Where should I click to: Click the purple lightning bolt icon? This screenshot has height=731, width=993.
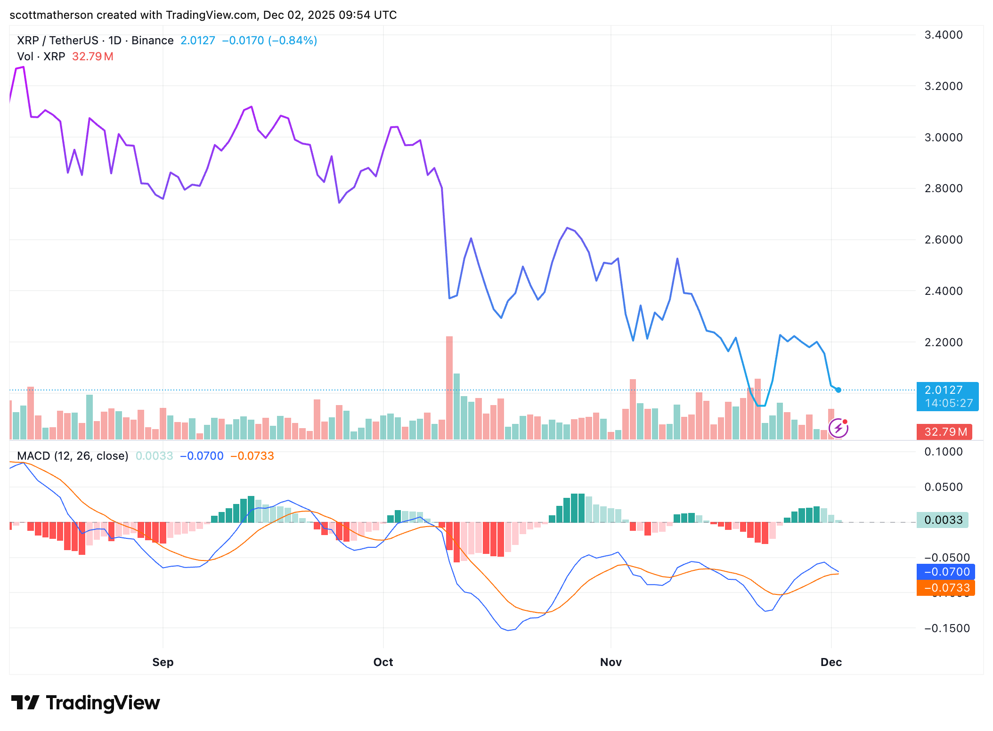click(x=838, y=428)
